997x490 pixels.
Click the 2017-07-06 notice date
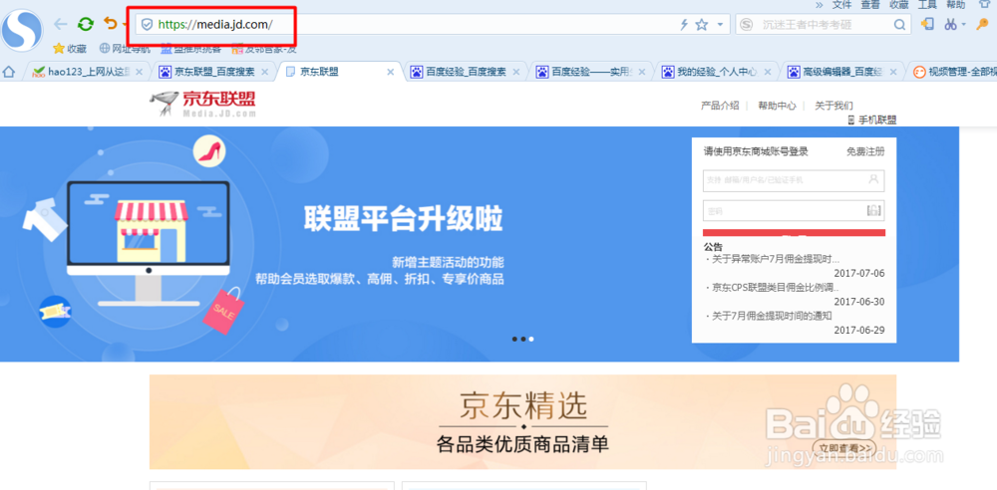click(x=859, y=273)
